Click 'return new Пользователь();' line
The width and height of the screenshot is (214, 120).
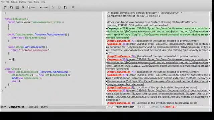click(28, 38)
